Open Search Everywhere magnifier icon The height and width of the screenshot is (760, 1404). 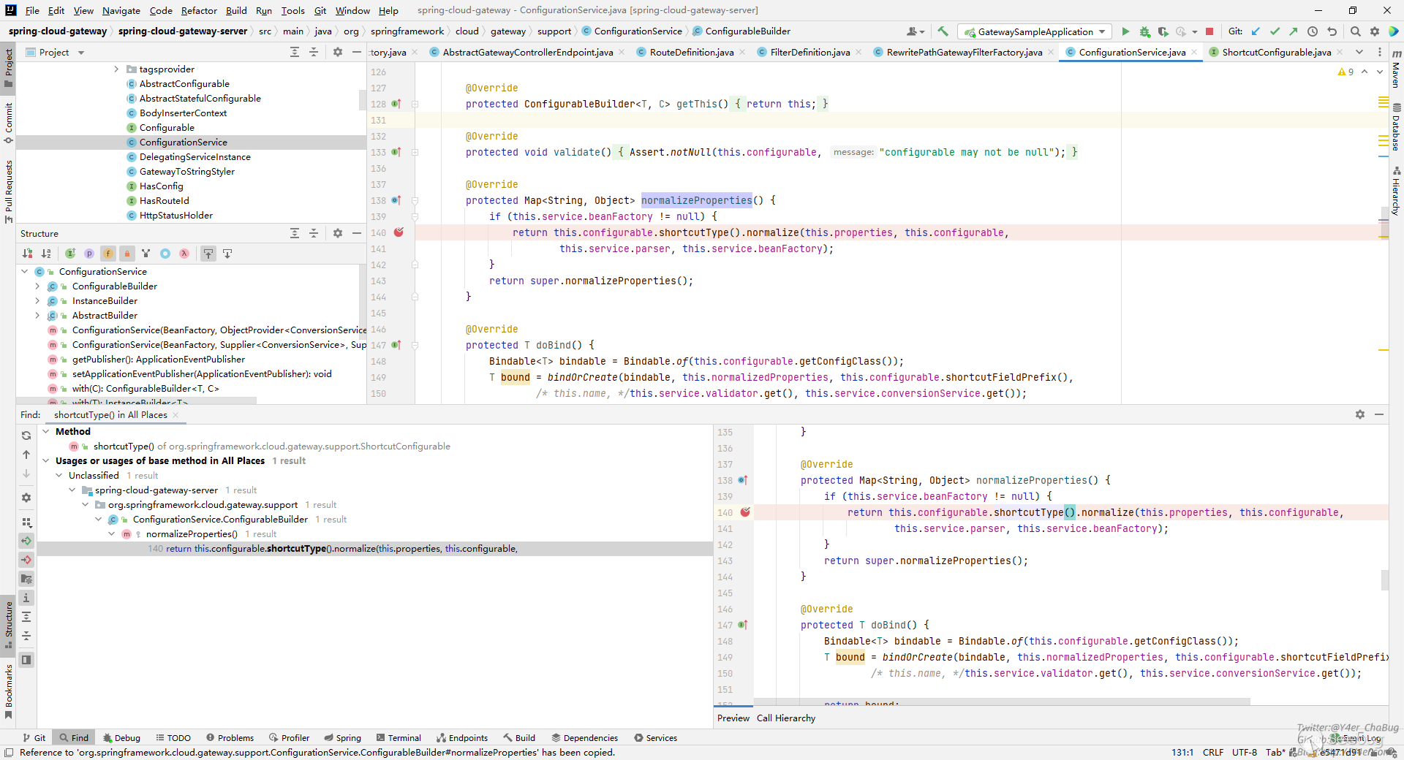1355,31
